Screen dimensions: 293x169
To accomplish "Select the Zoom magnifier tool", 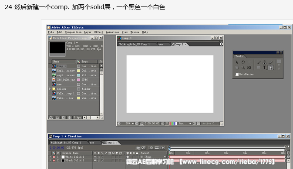I will pos(243,68).
